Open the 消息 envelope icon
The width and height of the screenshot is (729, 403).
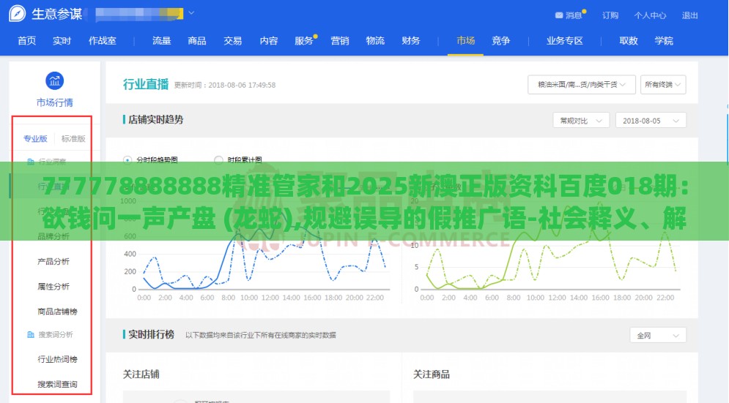[x=559, y=15]
